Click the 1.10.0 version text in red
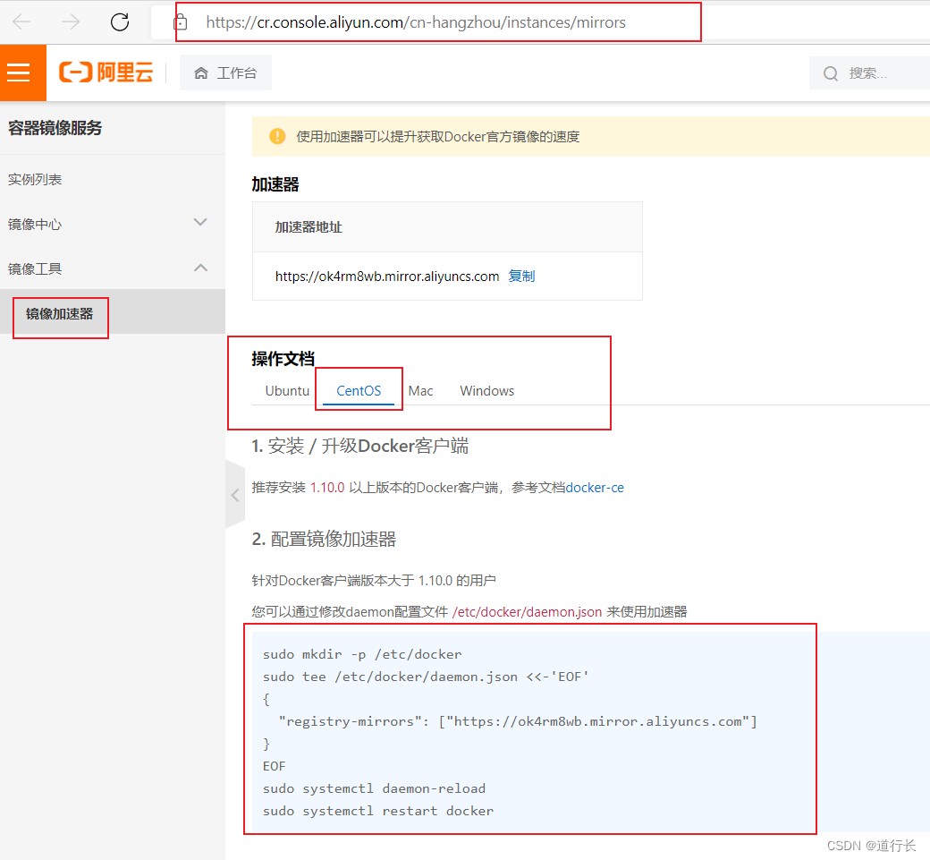 (x=327, y=488)
